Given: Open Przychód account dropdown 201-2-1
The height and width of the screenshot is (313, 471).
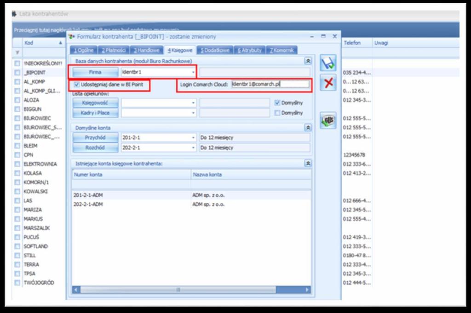Looking at the screenshot, I should [x=193, y=138].
